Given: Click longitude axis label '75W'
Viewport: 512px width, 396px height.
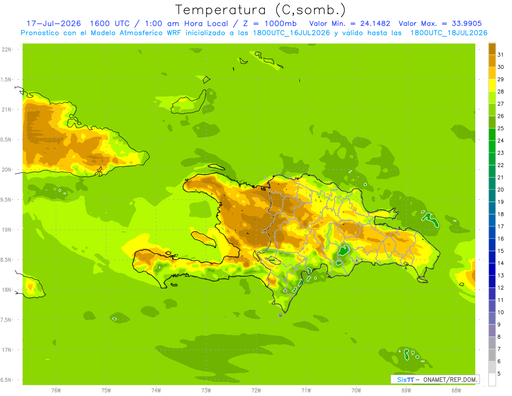Looking at the screenshot, I should click(x=106, y=390).
